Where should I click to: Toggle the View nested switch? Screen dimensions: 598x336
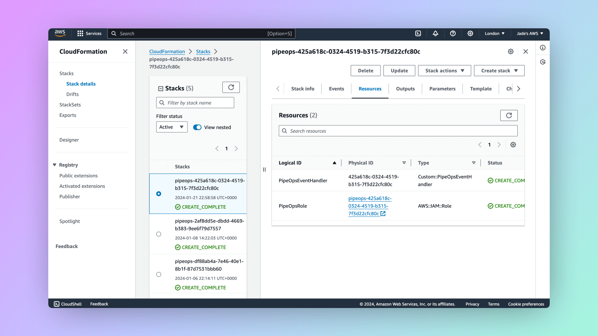pos(197,127)
